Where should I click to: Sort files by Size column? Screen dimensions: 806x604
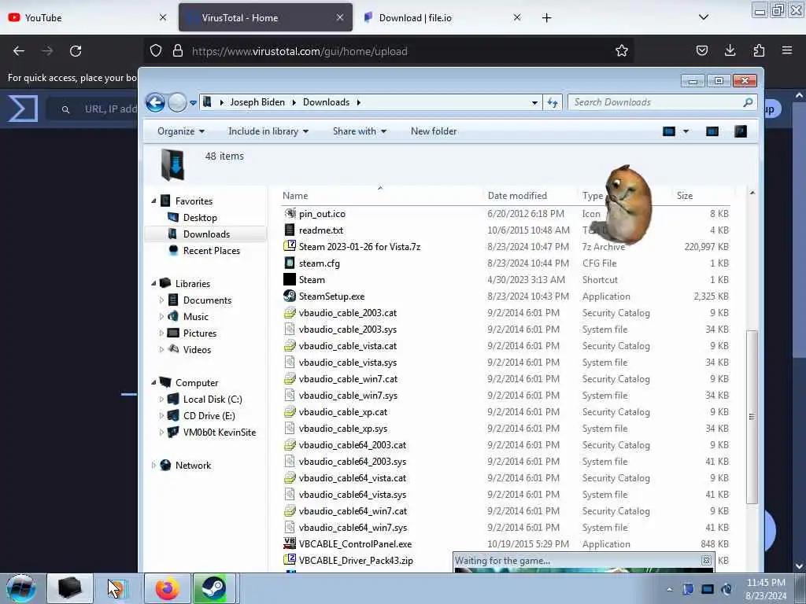click(x=685, y=196)
